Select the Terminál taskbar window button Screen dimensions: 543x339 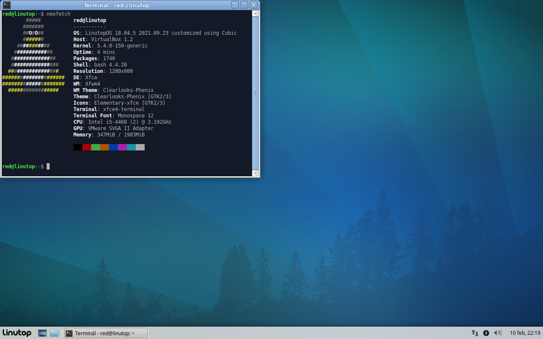click(106, 333)
